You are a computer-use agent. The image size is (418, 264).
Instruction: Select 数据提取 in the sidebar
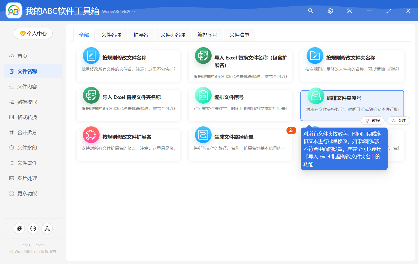(x=27, y=102)
